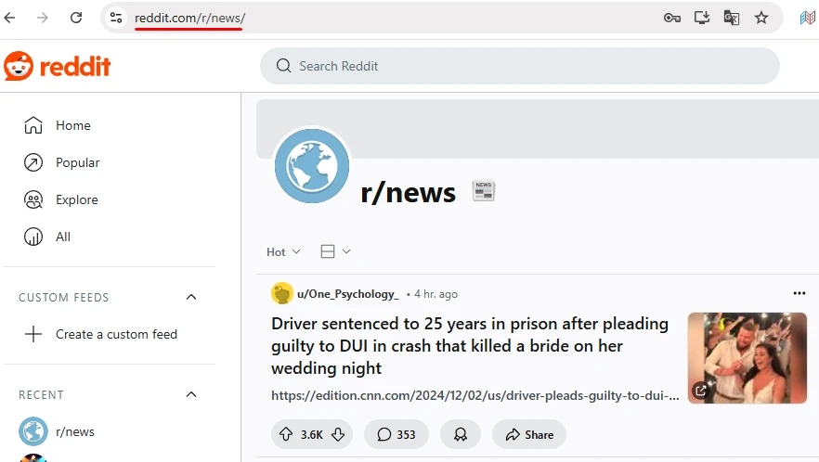Upvote the DUI driver sentenced post
The image size is (819, 462).
[285, 434]
